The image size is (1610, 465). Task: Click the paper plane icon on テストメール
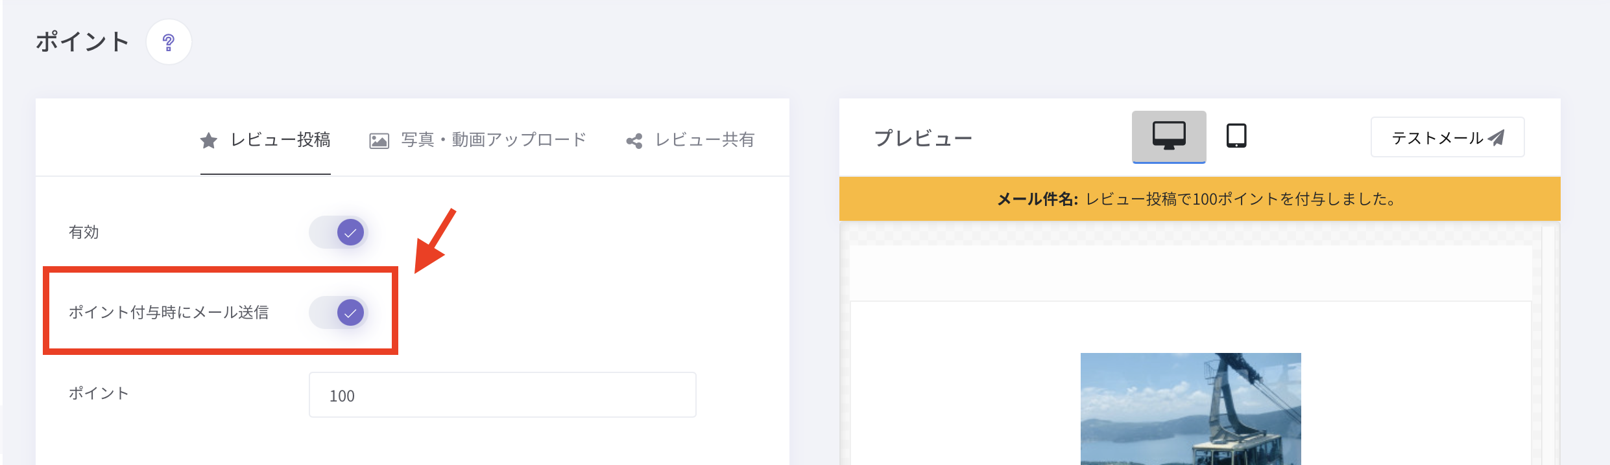[x=1496, y=137]
